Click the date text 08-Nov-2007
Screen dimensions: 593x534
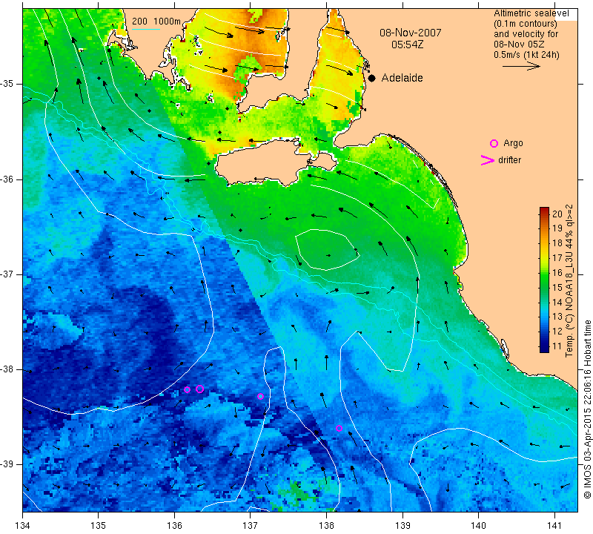coord(411,33)
